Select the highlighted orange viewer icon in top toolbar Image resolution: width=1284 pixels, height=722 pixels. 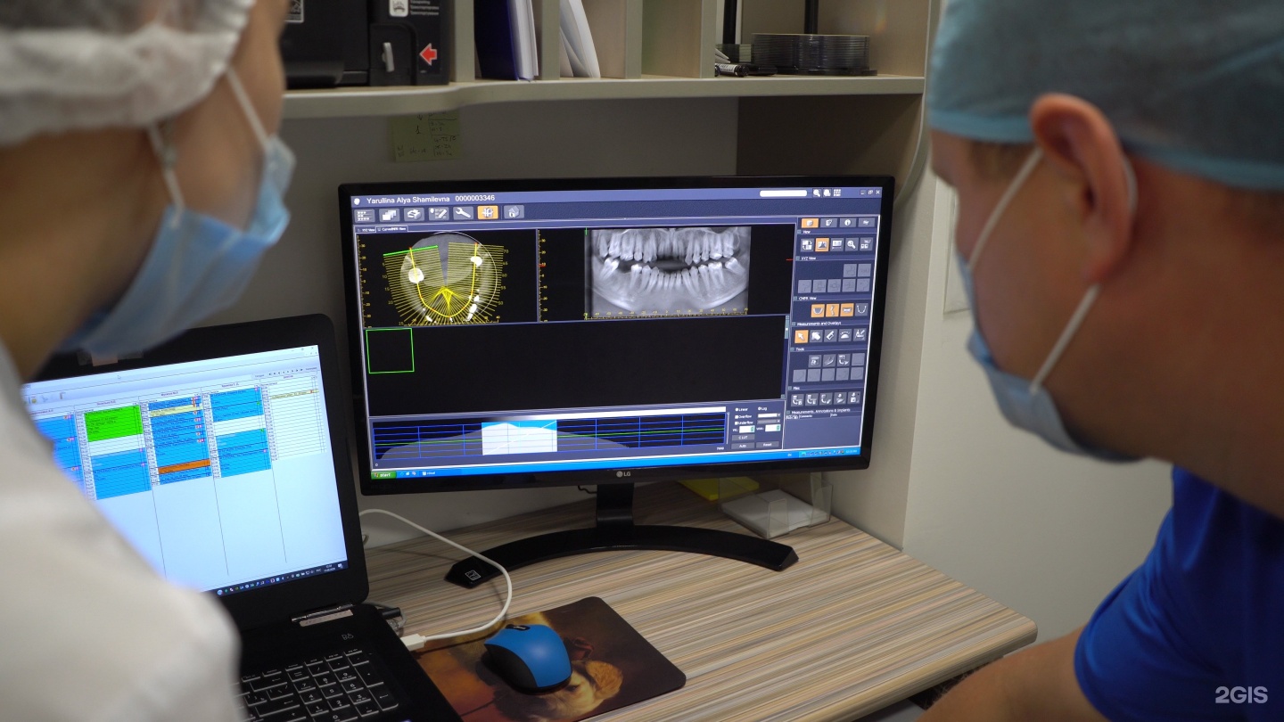click(x=488, y=212)
